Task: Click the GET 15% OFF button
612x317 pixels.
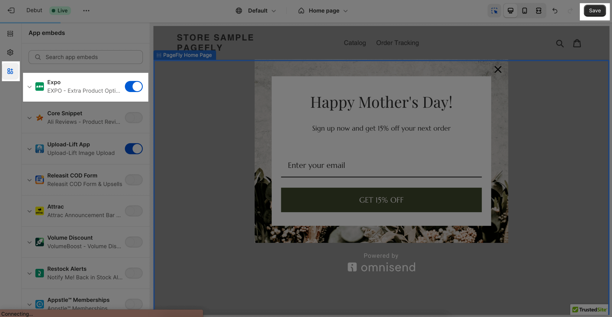Action: pyautogui.click(x=381, y=200)
